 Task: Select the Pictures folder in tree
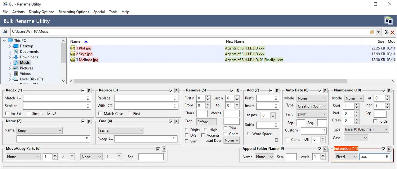click(x=26, y=68)
